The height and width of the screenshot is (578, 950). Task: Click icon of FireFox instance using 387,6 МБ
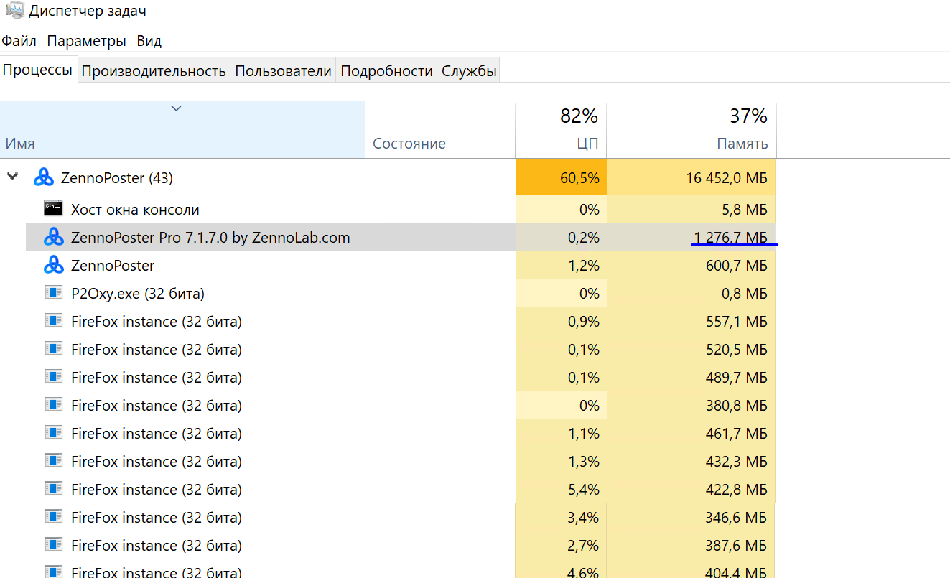[x=53, y=545]
